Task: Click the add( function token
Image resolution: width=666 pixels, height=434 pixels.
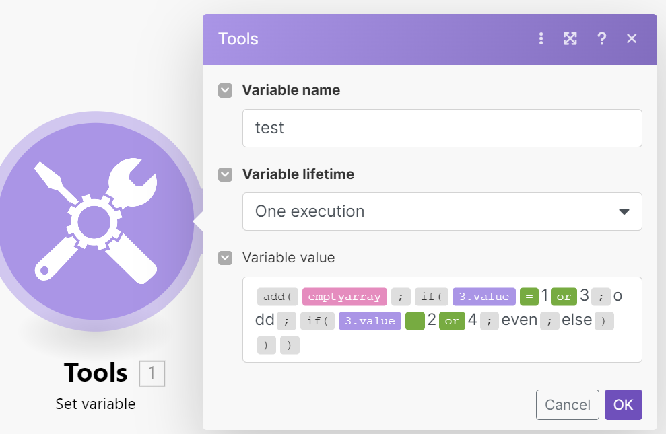Action: pyautogui.click(x=277, y=297)
